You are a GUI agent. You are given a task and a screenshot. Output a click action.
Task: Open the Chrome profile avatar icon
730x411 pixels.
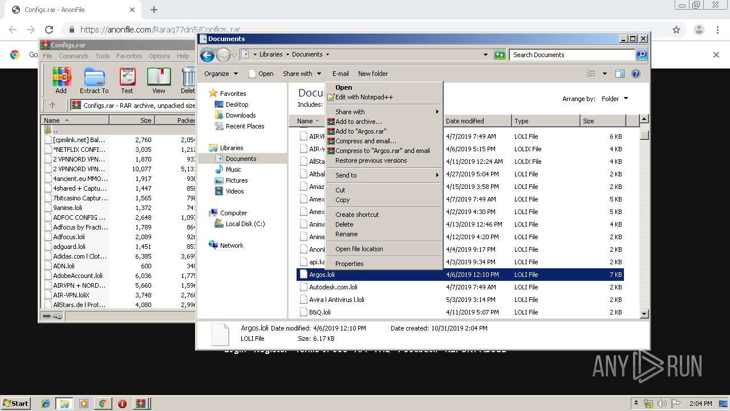coord(699,30)
